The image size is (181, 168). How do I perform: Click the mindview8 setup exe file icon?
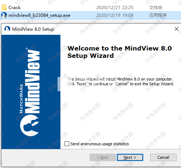tap(4, 15)
